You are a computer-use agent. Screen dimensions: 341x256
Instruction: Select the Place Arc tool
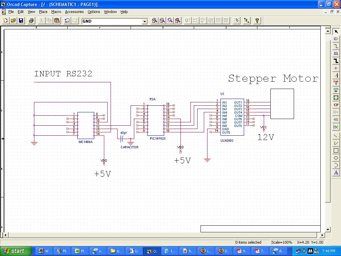(x=336, y=165)
